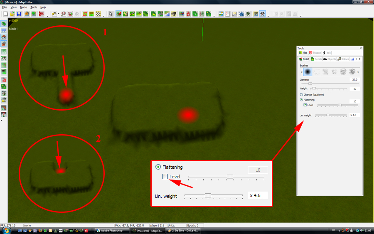This screenshot has width=374, height=234.
Task: Click the Save floppy disk icon
Action: point(19,14)
